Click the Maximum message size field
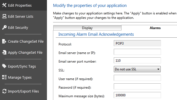The image size is (177, 100). [x=137, y=95]
